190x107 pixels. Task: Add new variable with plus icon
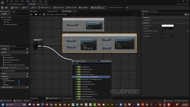(27, 77)
